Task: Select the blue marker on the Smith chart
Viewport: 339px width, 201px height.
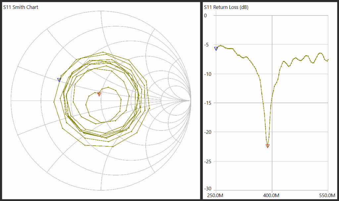Action: [59, 80]
